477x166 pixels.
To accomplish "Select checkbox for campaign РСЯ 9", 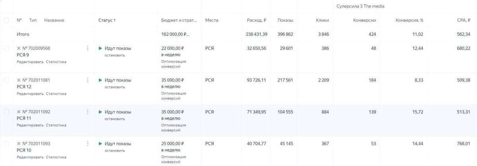I will point(6,48).
